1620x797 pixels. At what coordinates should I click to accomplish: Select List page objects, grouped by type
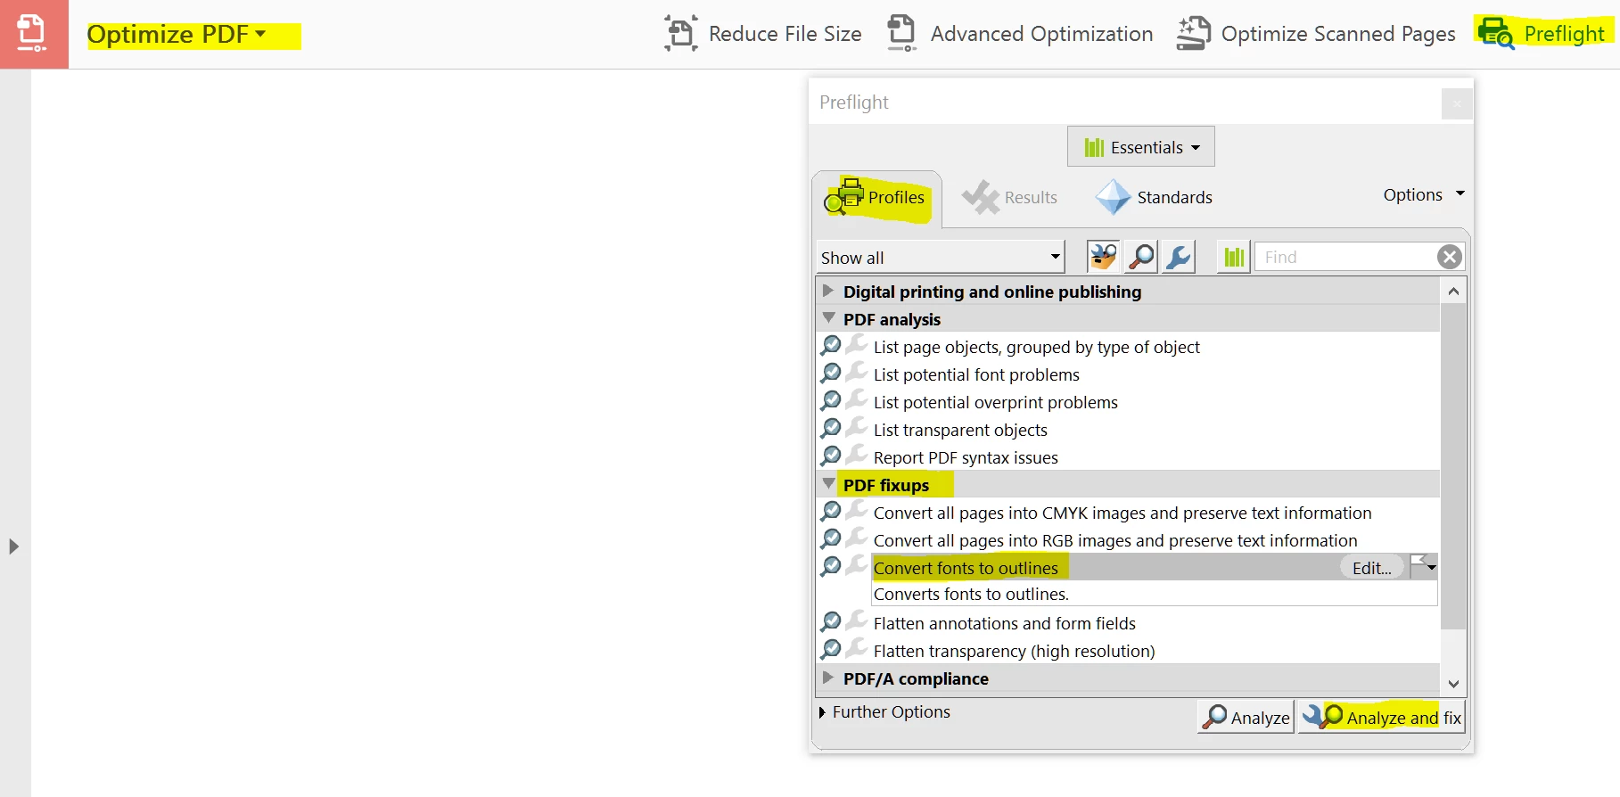point(1036,347)
